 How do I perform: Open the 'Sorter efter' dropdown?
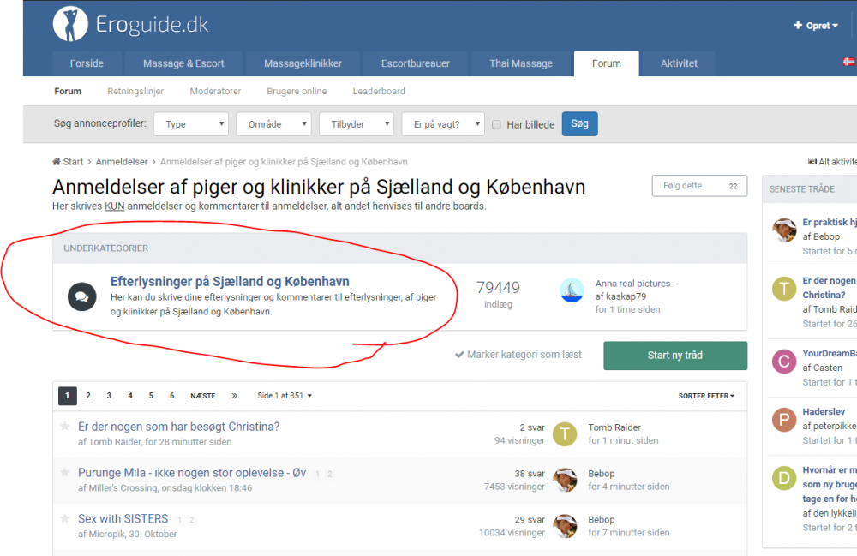click(x=706, y=396)
